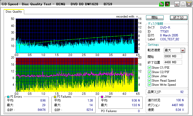193x116 pixels.
Task: Click the floppy disk save icon
Action: 167,4
